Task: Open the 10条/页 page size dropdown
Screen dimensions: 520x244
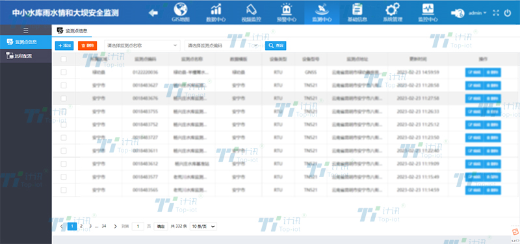Action: click(203, 226)
